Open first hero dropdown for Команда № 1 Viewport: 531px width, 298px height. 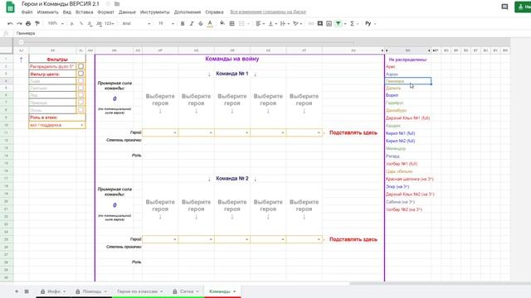click(x=160, y=132)
